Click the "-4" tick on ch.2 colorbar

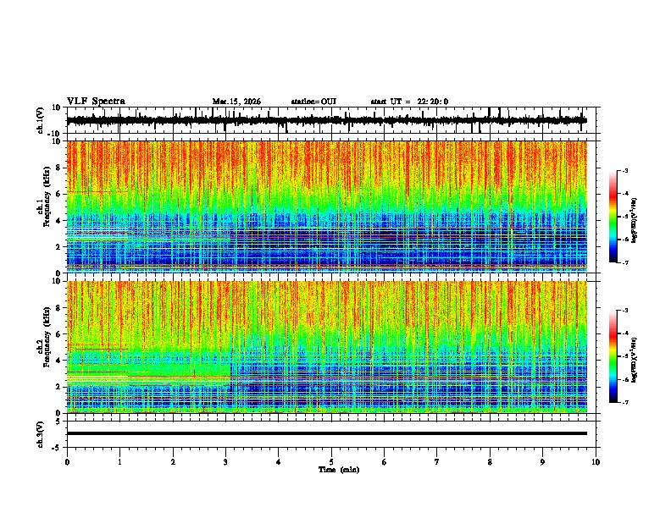pos(624,333)
